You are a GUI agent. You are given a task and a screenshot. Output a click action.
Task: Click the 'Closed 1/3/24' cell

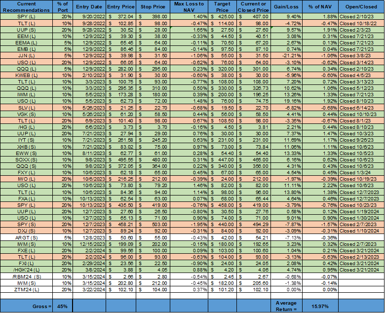coord(361,173)
